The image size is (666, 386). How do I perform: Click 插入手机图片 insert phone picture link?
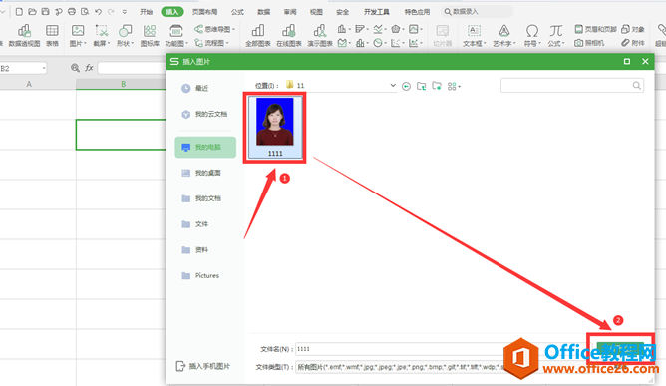pyautogui.click(x=203, y=366)
